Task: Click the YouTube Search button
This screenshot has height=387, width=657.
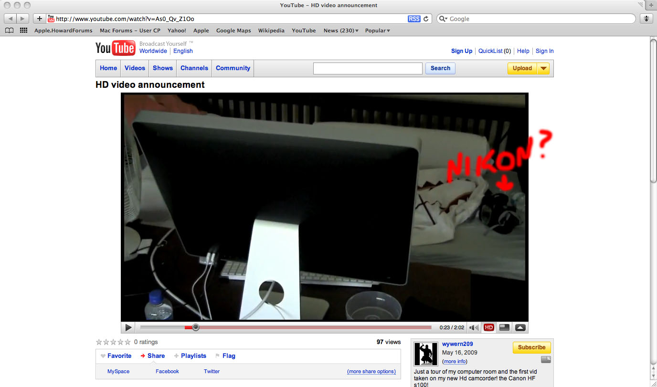Action: click(x=440, y=68)
